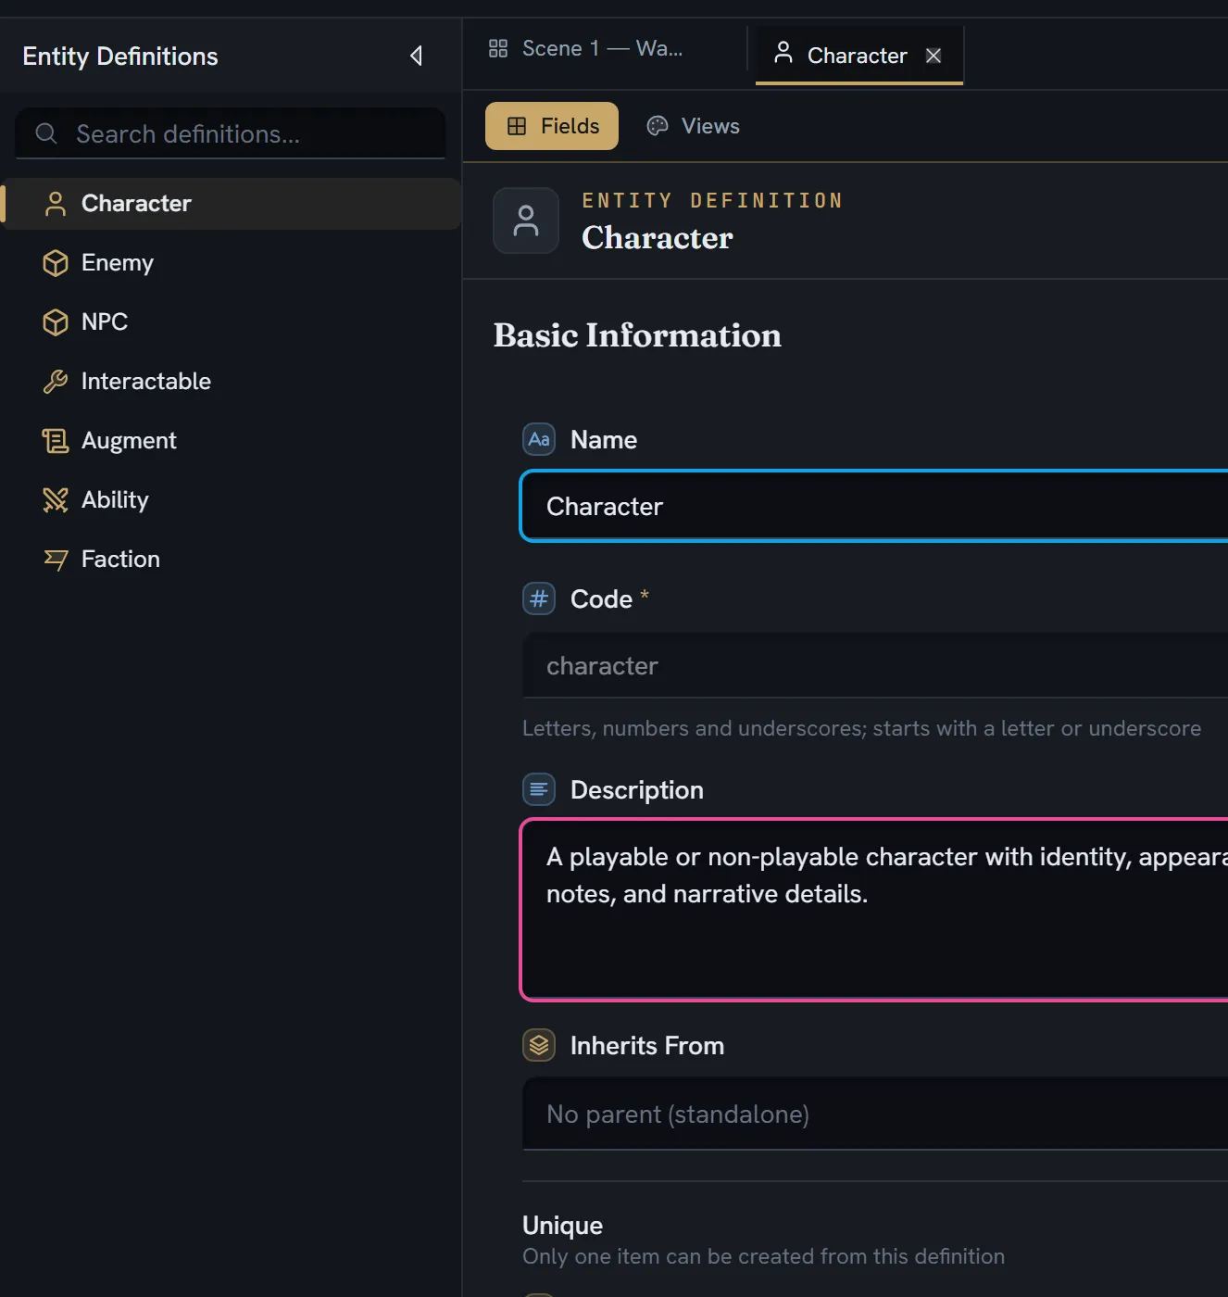Screen dimensions: 1228x1297
Task: Switch to the Scene 1 tab
Action: [x=605, y=48]
